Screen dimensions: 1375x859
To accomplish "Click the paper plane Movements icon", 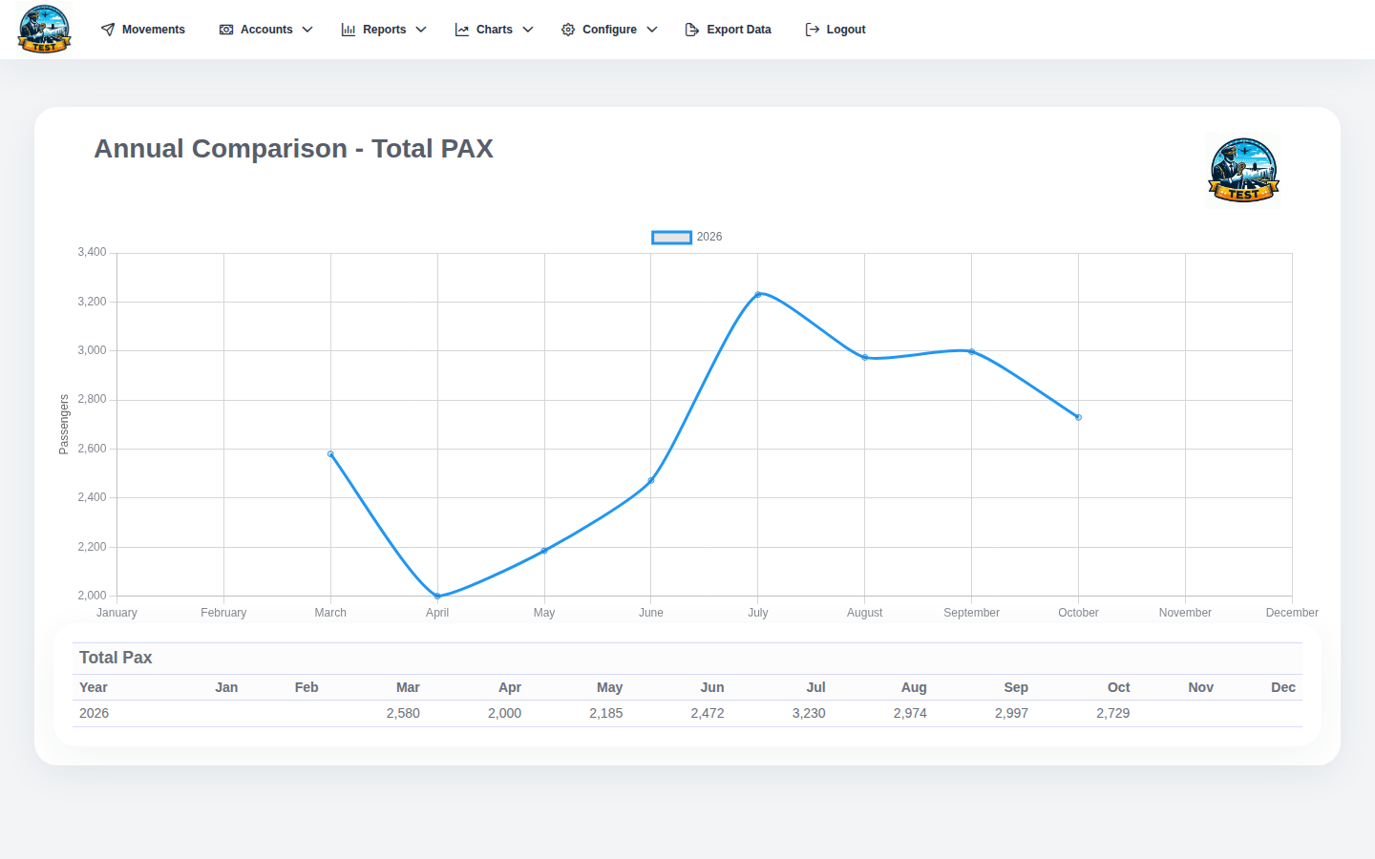I will coord(108,30).
